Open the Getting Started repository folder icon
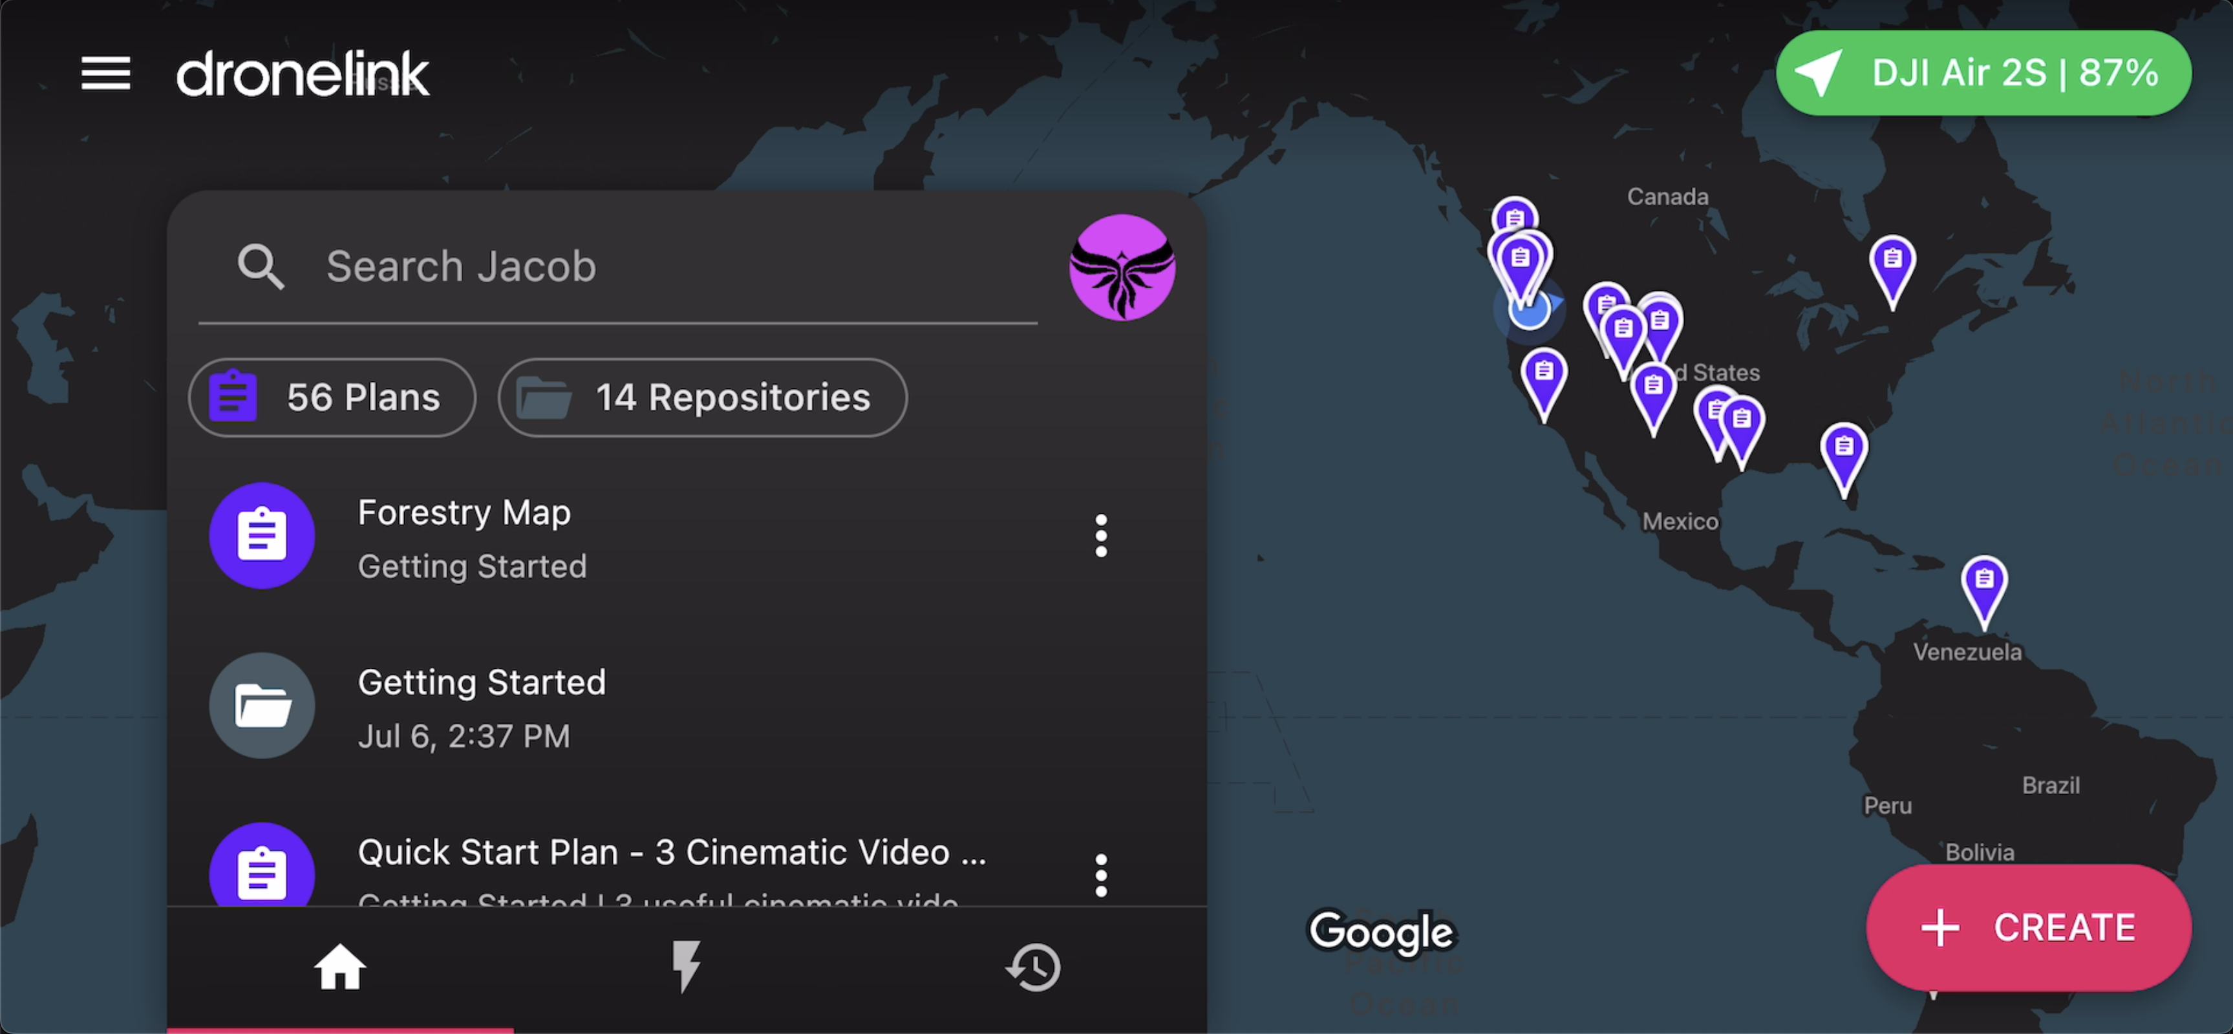 [x=262, y=706]
